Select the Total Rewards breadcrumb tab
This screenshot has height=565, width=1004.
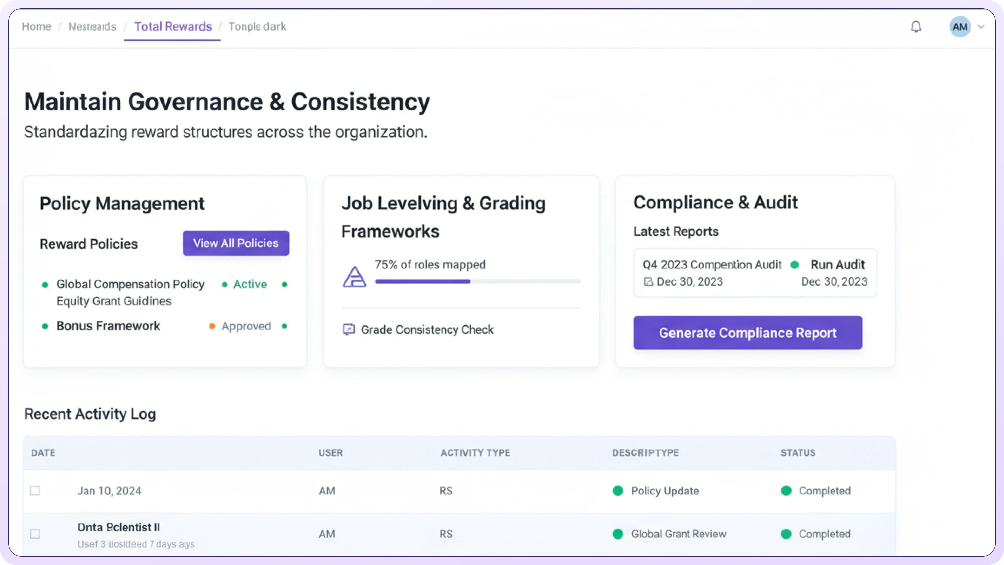point(173,26)
